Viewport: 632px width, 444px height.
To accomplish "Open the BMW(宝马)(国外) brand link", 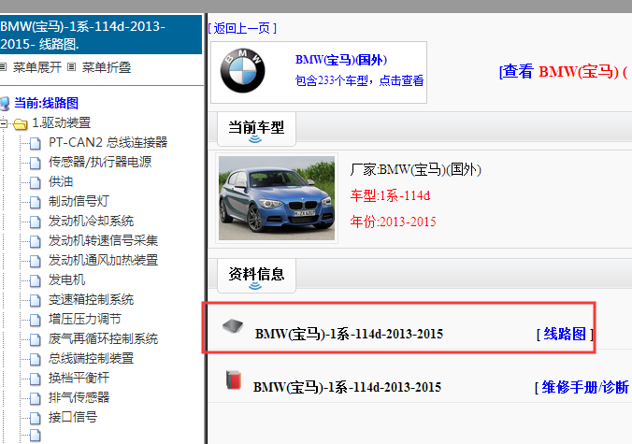I will [x=341, y=60].
